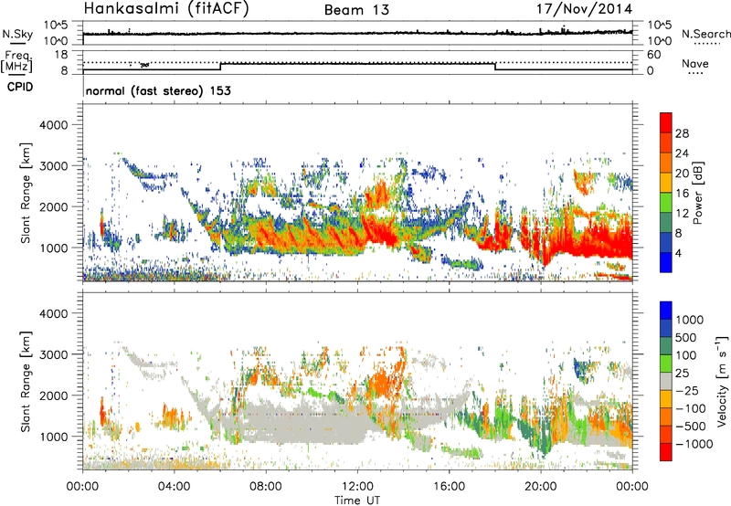Click the '08:00' time tick label
The image size is (731, 506).
[x=265, y=487]
